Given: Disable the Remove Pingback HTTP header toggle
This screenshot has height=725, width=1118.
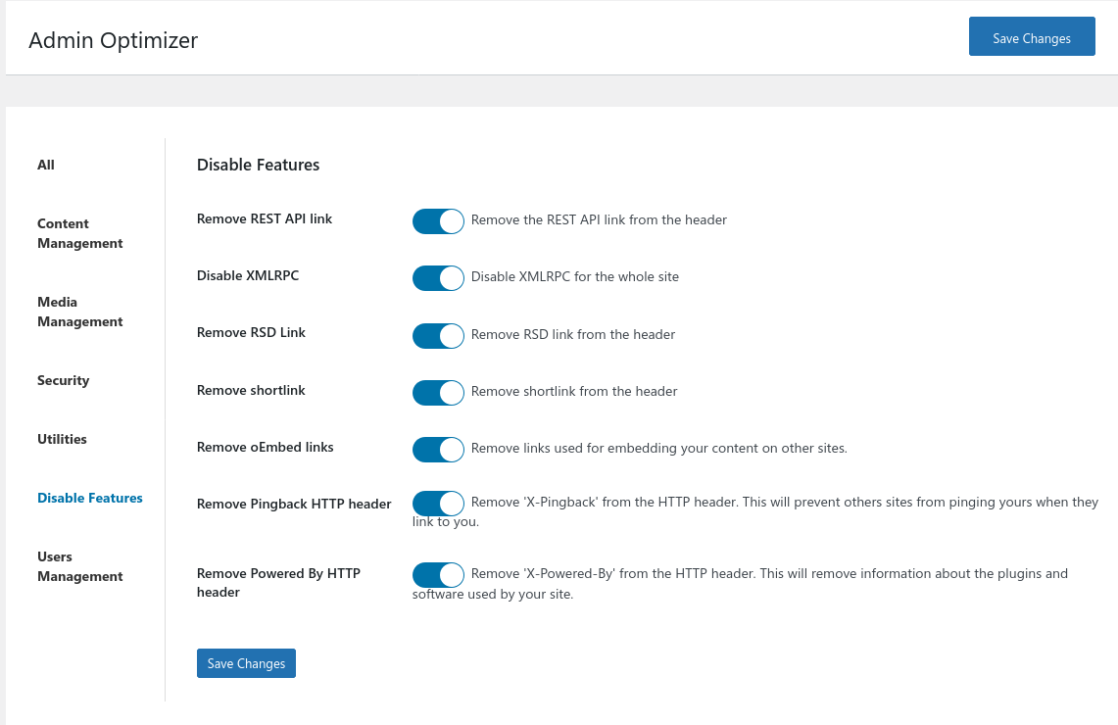Looking at the screenshot, I should pos(437,504).
